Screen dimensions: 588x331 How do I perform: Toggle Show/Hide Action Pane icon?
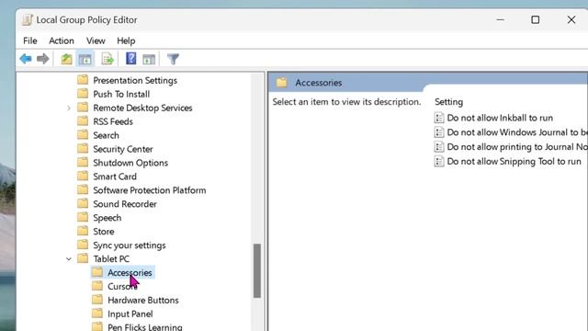click(x=149, y=59)
